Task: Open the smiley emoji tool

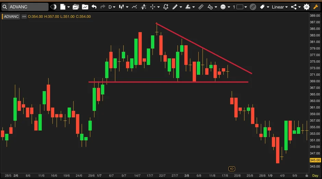Action: [x=223, y=7]
